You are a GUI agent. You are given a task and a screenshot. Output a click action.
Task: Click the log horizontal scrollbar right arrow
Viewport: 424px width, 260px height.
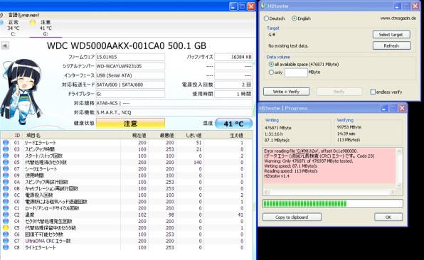click(393, 192)
